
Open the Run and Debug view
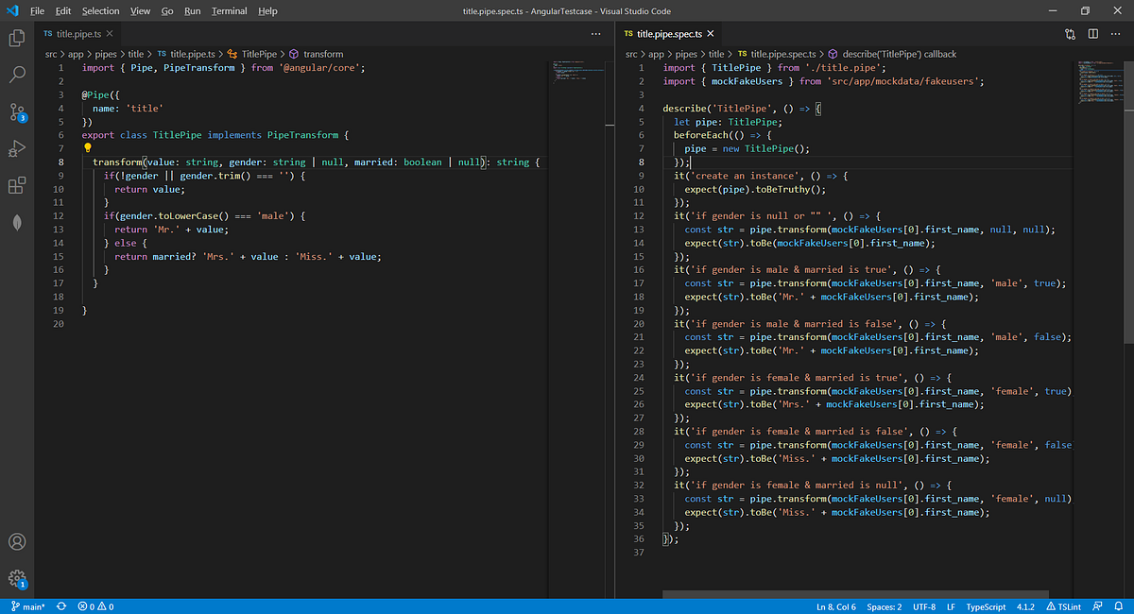click(17, 148)
